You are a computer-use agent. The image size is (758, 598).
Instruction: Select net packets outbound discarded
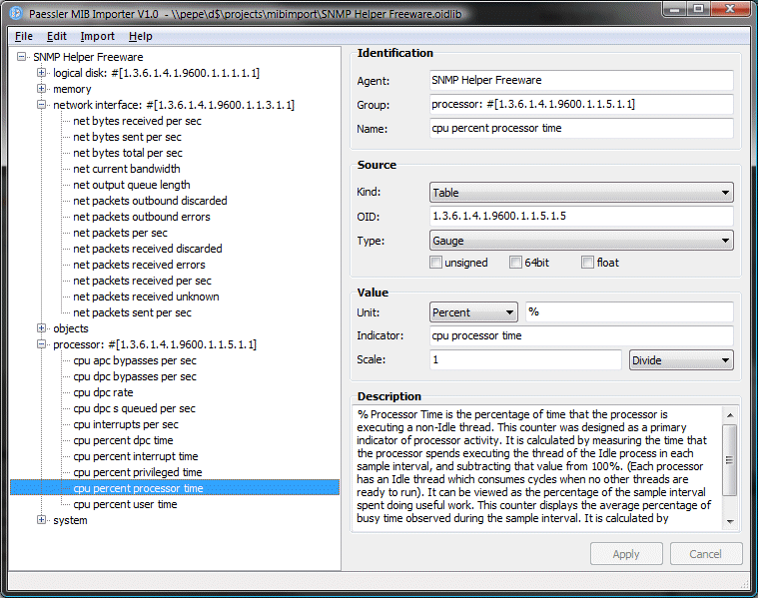point(150,201)
